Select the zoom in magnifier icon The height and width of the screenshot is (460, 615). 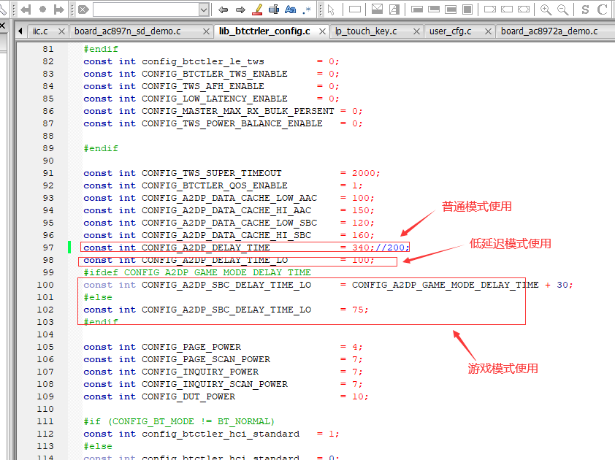coord(546,9)
